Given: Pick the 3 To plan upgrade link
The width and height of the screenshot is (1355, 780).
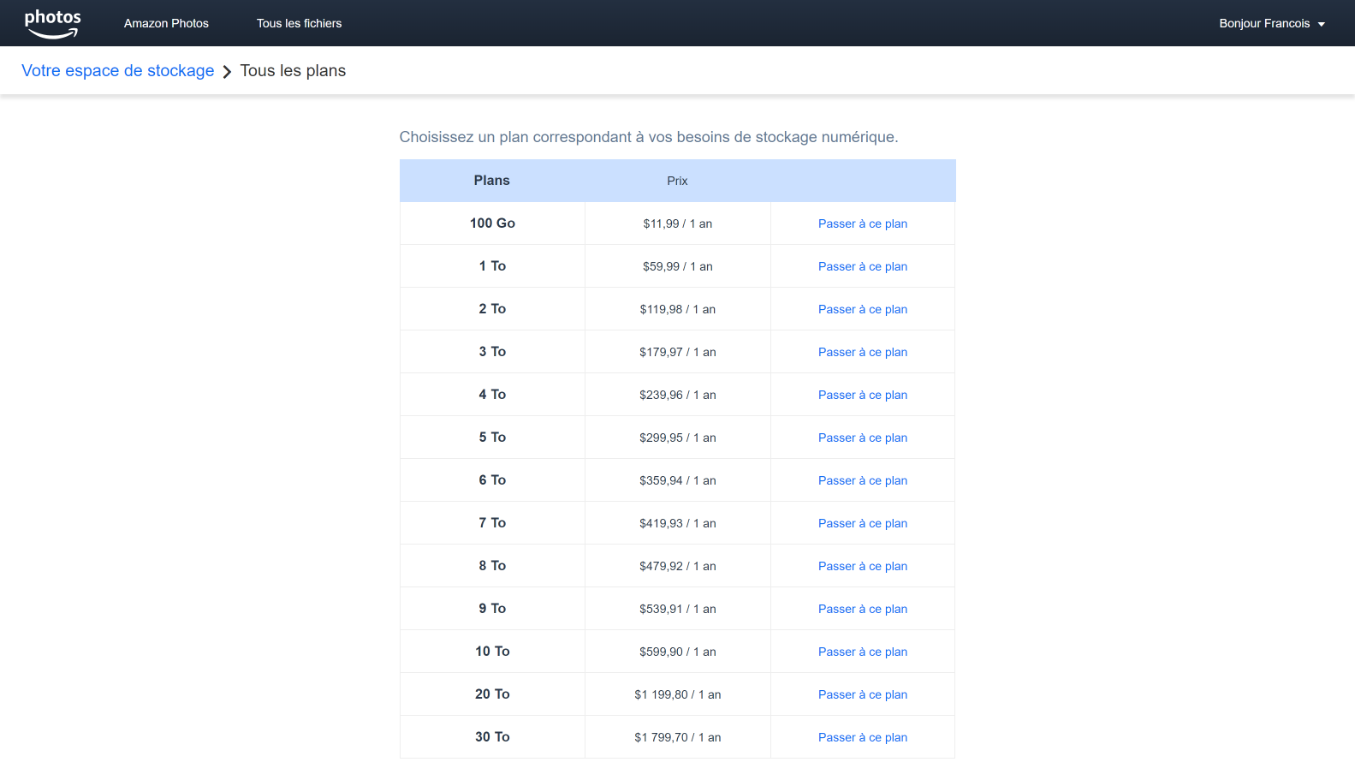Looking at the screenshot, I should 862,352.
